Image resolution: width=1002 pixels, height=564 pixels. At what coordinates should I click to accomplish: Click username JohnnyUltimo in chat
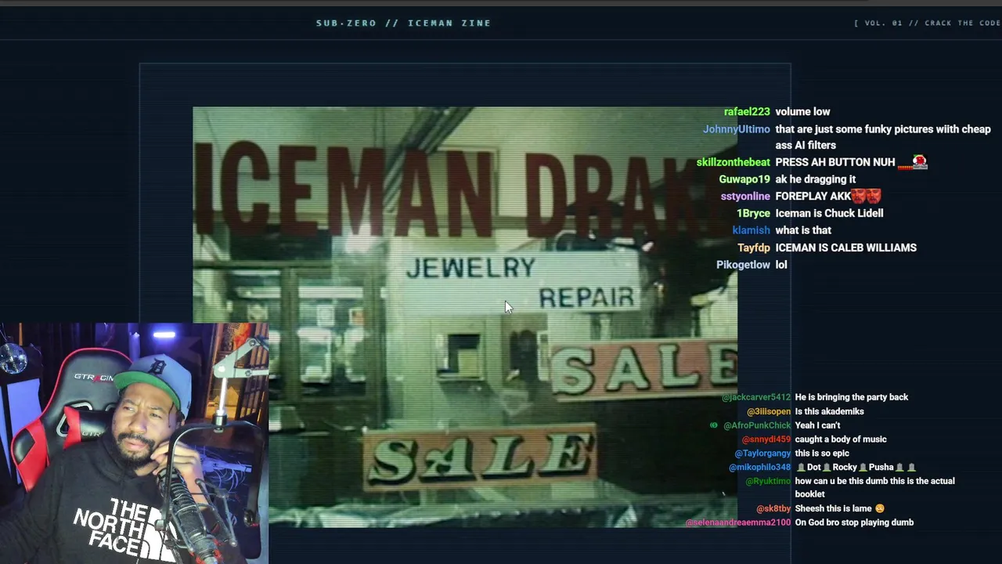click(x=737, y=129)
